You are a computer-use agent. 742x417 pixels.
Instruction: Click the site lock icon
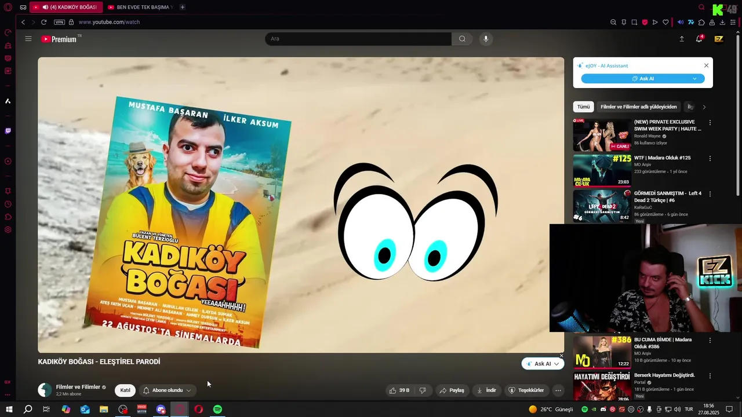click(x=71, y=22)
